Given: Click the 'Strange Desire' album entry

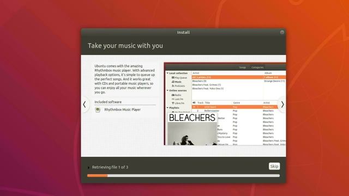Looking at the screenshot, I should 274,81.
